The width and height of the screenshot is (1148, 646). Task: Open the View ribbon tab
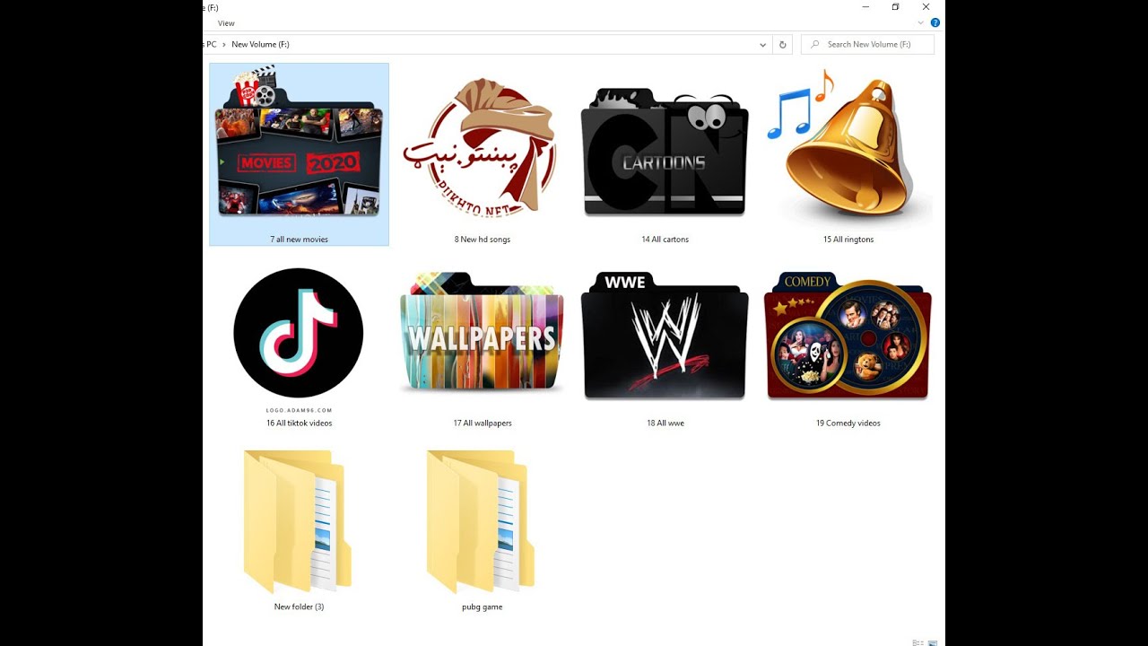click(226, 23)
